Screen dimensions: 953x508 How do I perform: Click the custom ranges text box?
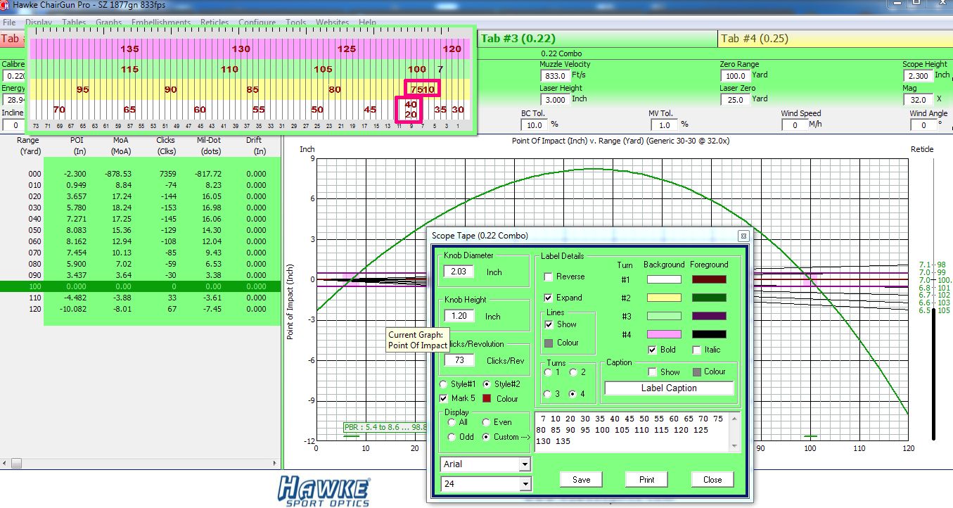[x=632, y=431]
